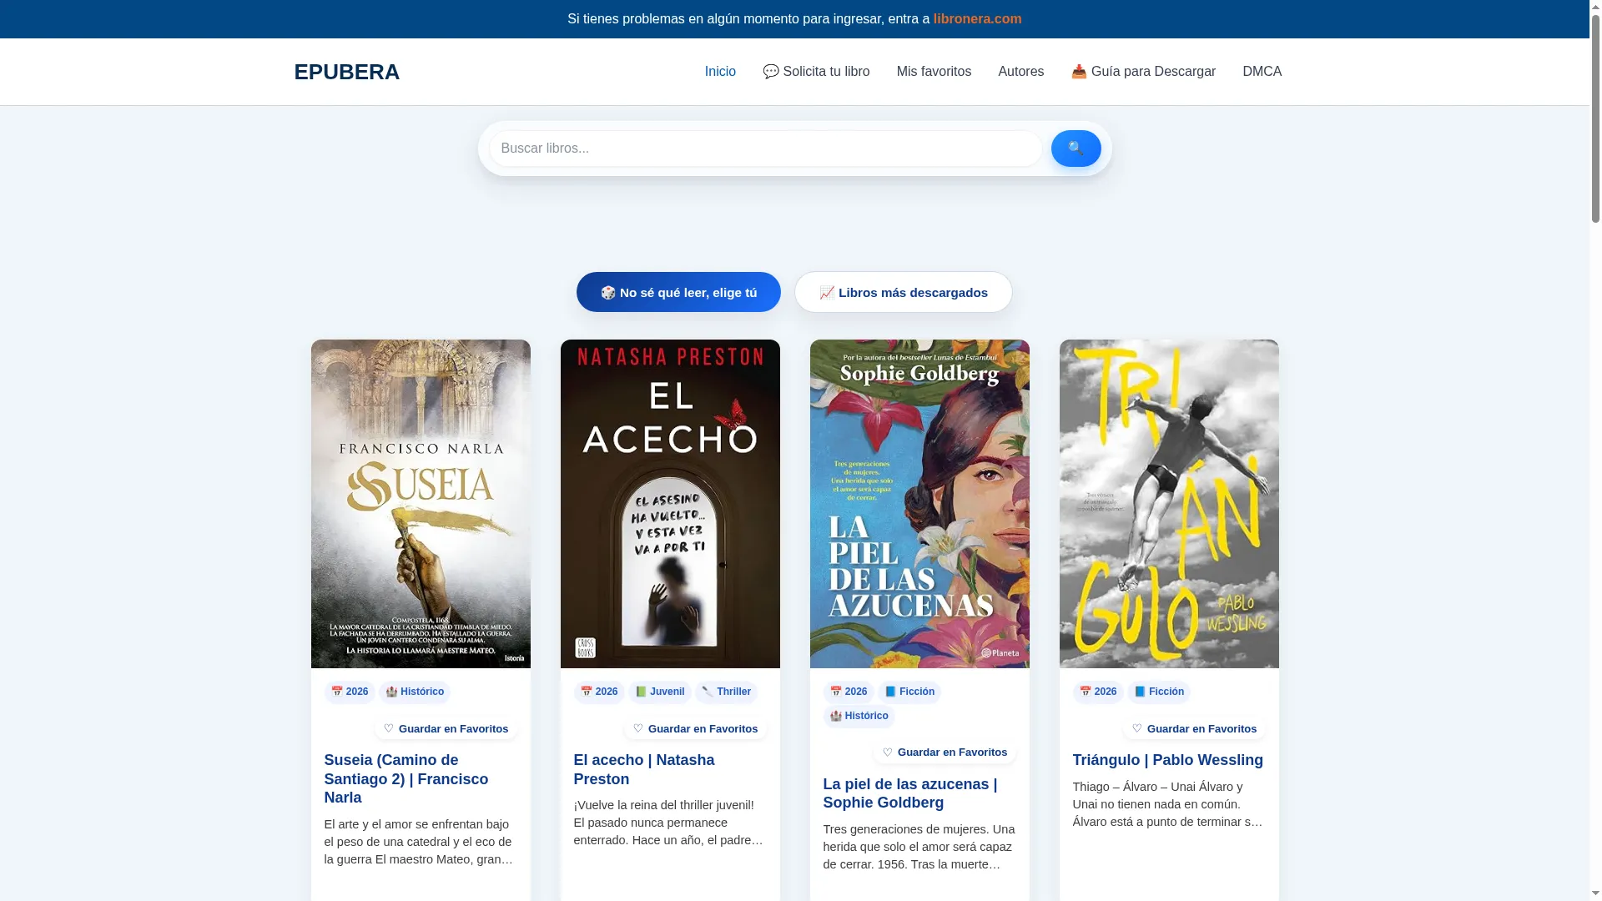1602x901 pixels.
Task: Click description starting 'Tres generaciones de mujeres'
Action: tap(919, 847)
